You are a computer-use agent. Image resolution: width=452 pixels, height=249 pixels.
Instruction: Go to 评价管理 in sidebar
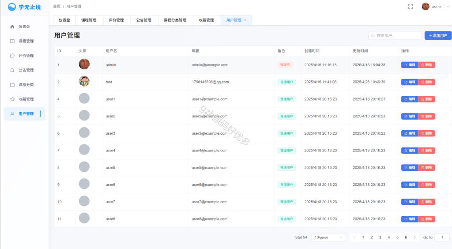[x=25, y=56]
